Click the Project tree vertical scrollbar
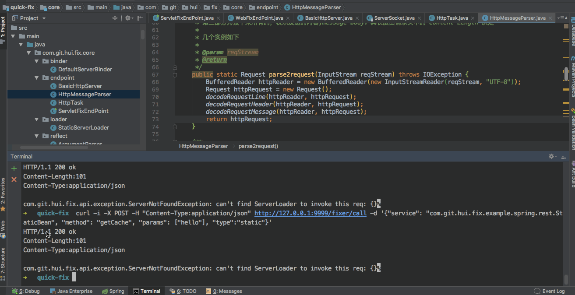 point(143,35)
